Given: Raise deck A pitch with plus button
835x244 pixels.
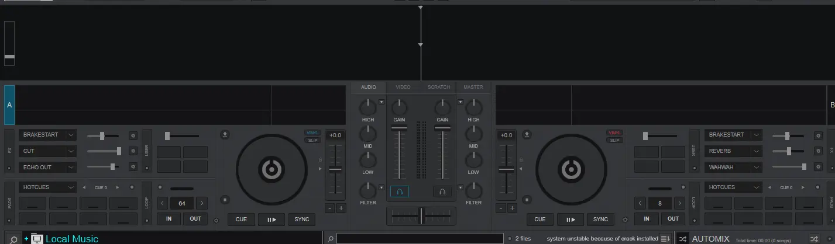Looking at the screenshot, I should [341, 208].
